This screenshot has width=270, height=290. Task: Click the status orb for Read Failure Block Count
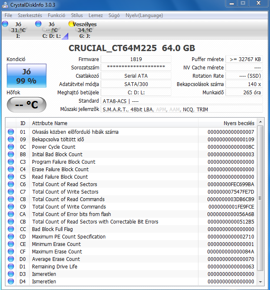tap(11, 177)
